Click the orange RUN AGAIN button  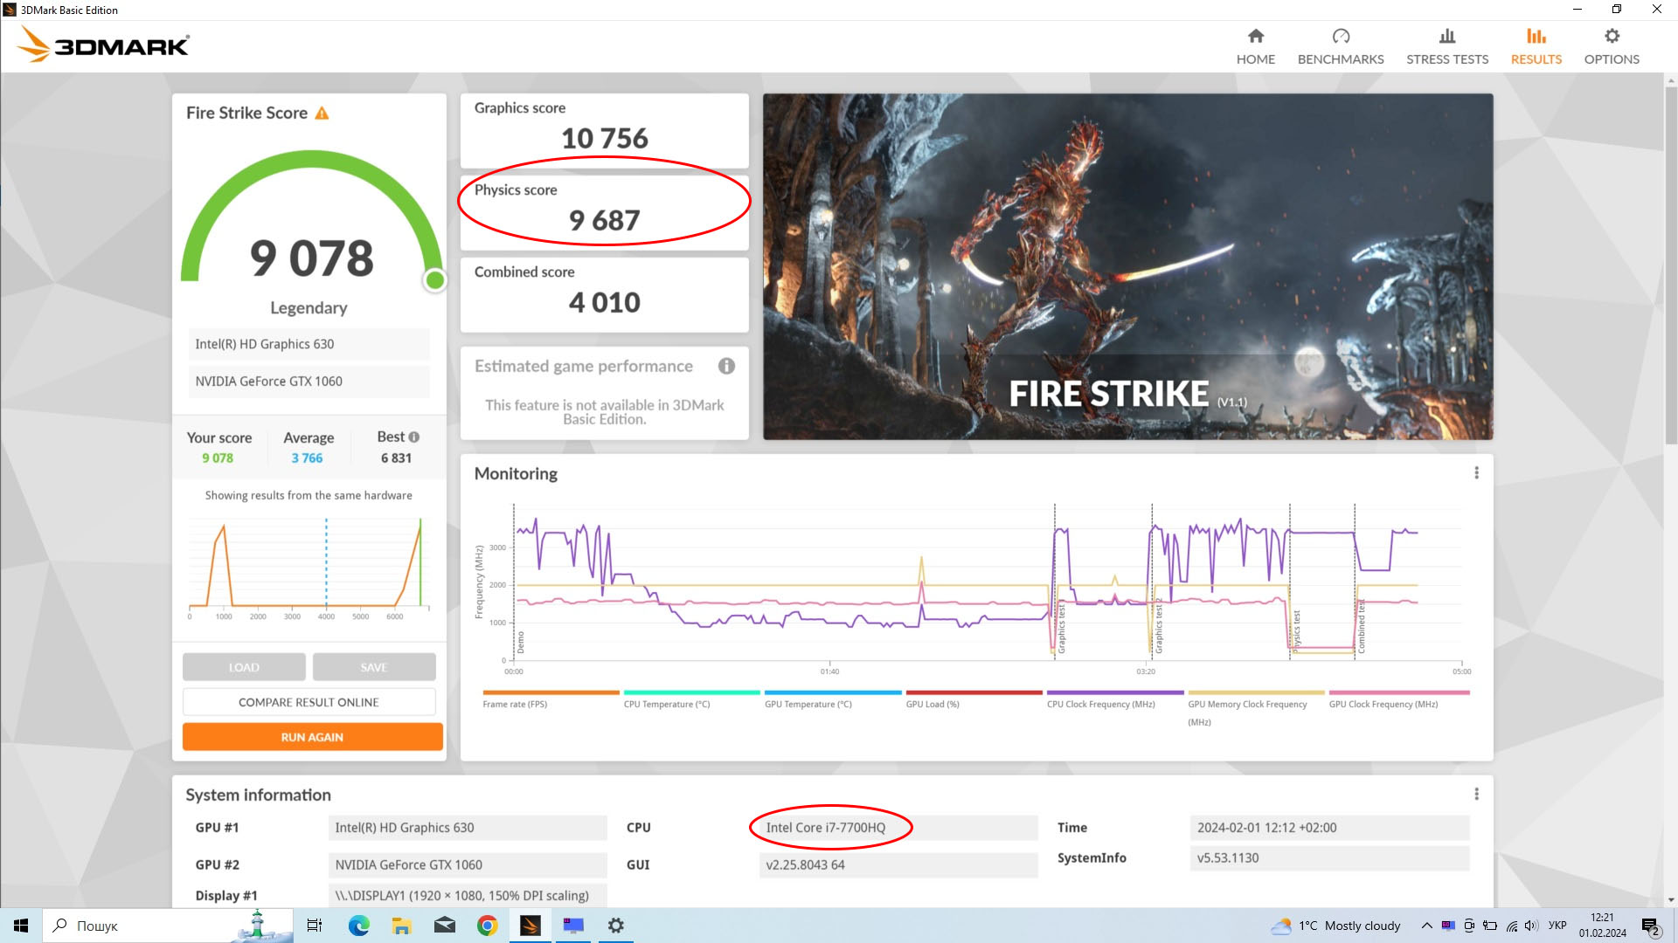pyautogui.click(x=312, y=737)
